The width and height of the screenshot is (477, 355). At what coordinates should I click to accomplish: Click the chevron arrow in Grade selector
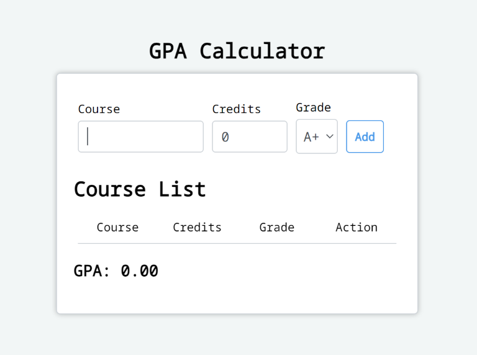coord(330,136)
